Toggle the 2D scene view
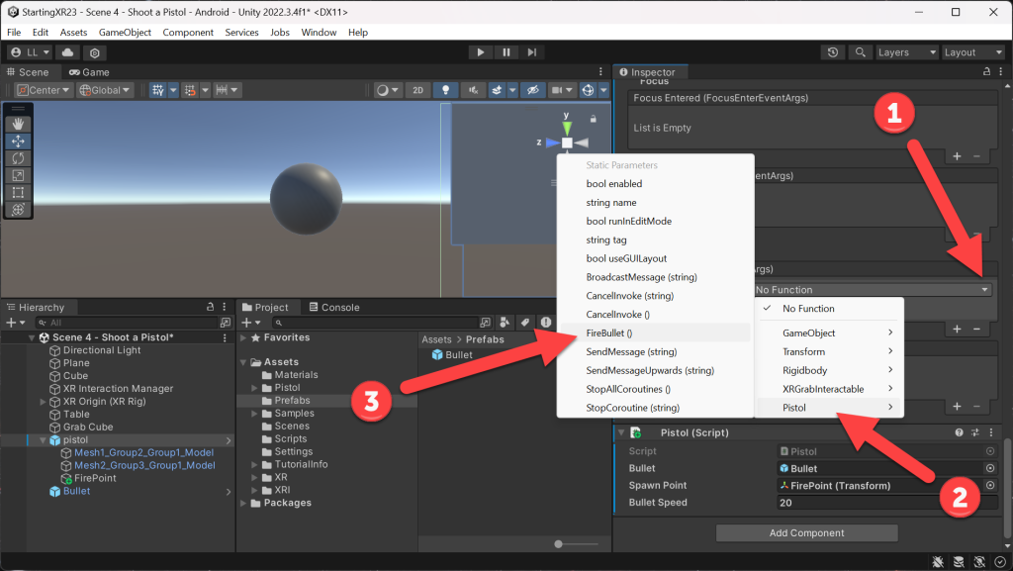Image resolution: width=1013 pixels, height=571 pixels. (418, 90)
